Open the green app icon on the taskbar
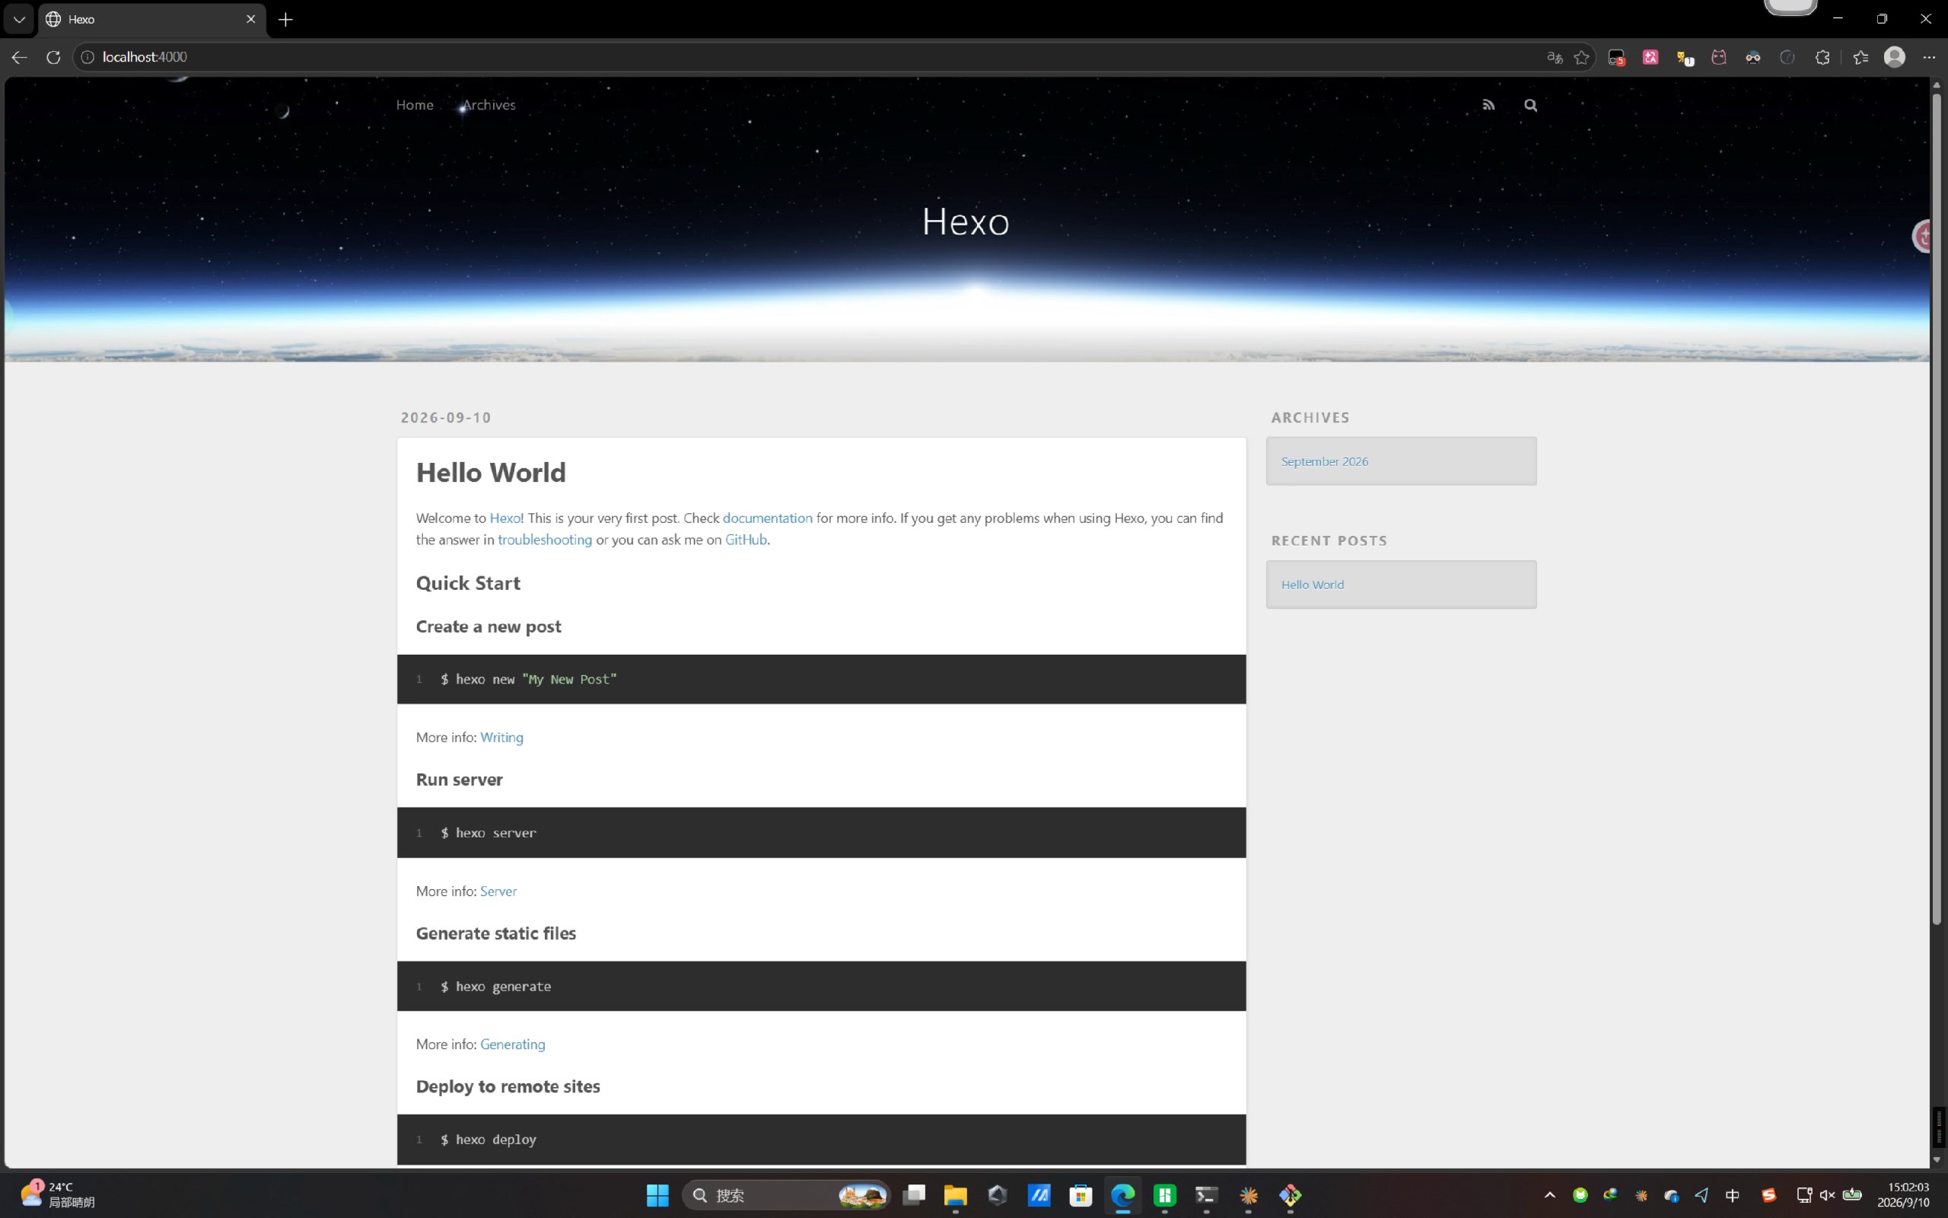This screenshot has width=1948, height=1218. [x=1165, y=1195]
